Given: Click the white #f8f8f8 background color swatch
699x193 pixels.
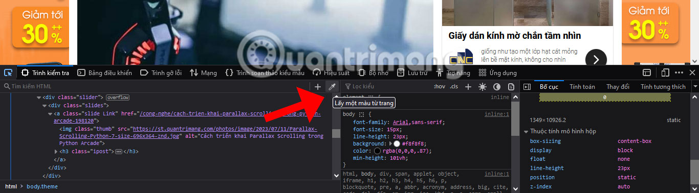Looking at the screenshot, I should click(397, 144).
